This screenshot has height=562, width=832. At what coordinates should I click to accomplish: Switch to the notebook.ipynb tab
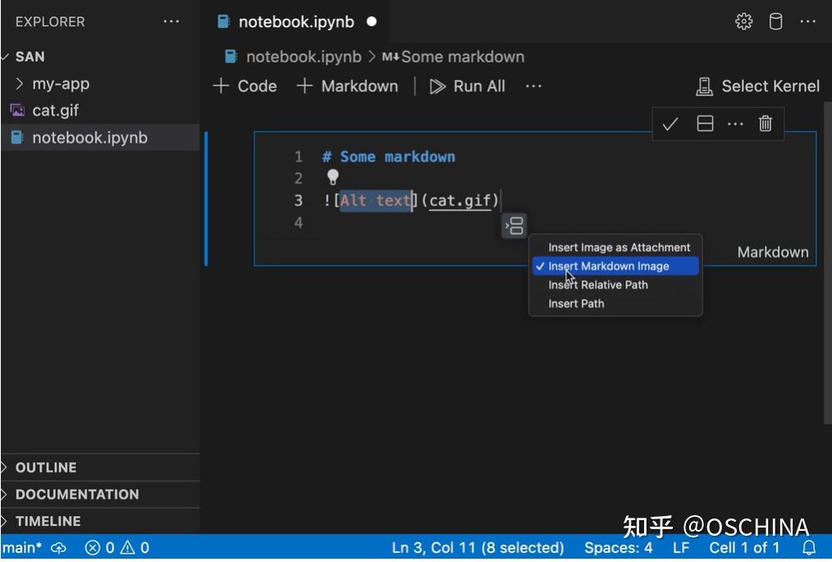pyautogui.click(x=297, y=21)
